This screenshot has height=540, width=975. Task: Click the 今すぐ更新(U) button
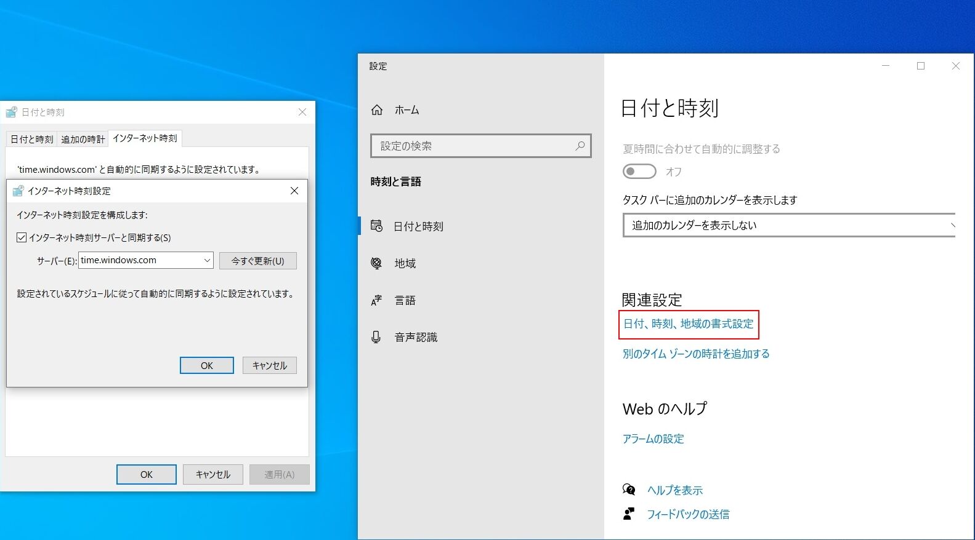click(x=257, y=261)
